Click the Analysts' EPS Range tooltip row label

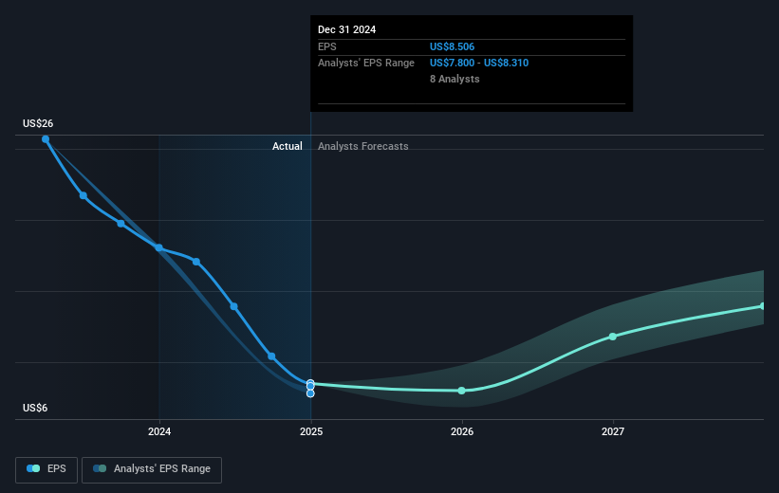(366, 64)
